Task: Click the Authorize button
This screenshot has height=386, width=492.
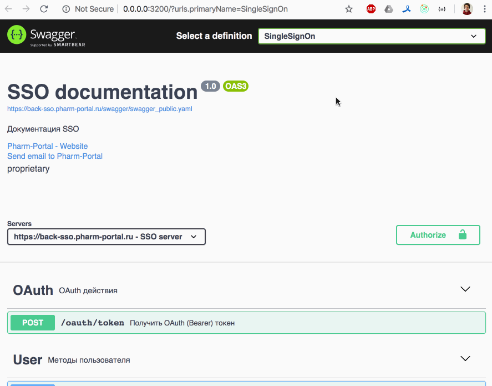Action: (x=438, y=235)
